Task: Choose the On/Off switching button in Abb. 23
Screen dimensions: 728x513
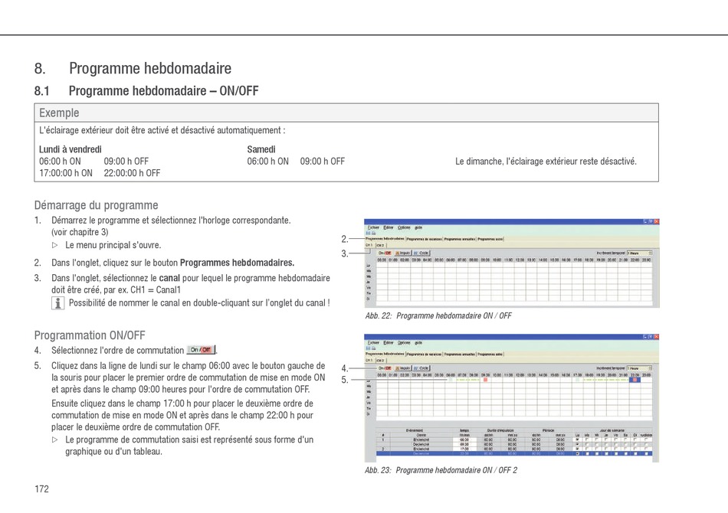Action: 385,368
